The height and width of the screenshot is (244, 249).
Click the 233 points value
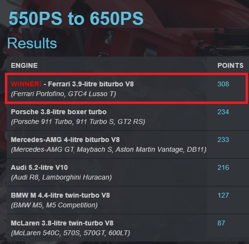coord(223,140)
